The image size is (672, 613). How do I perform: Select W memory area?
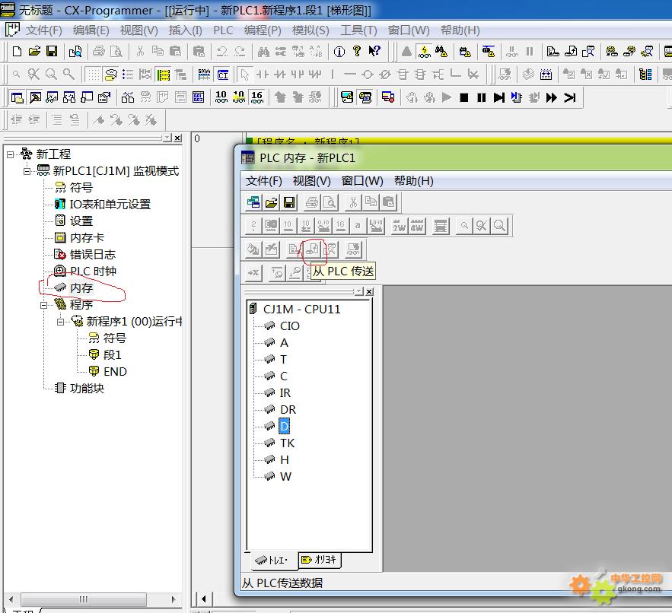(x=285, y=476)
